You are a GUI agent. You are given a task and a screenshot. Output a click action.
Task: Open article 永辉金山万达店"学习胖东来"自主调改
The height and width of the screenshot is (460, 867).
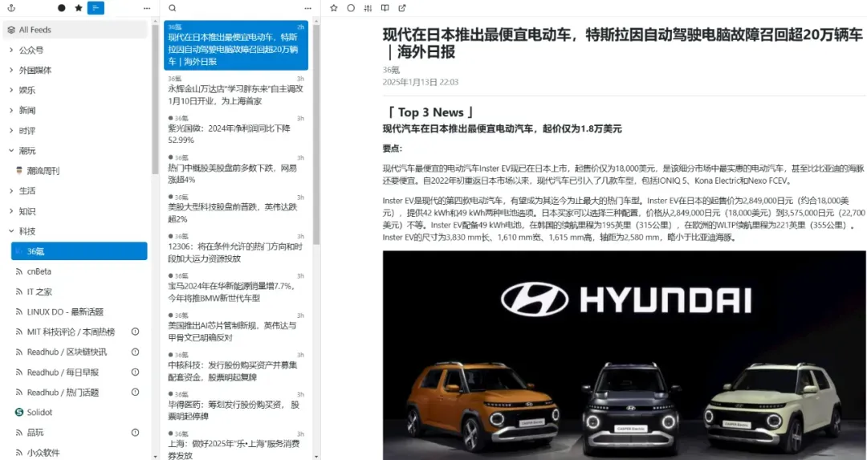236,92
